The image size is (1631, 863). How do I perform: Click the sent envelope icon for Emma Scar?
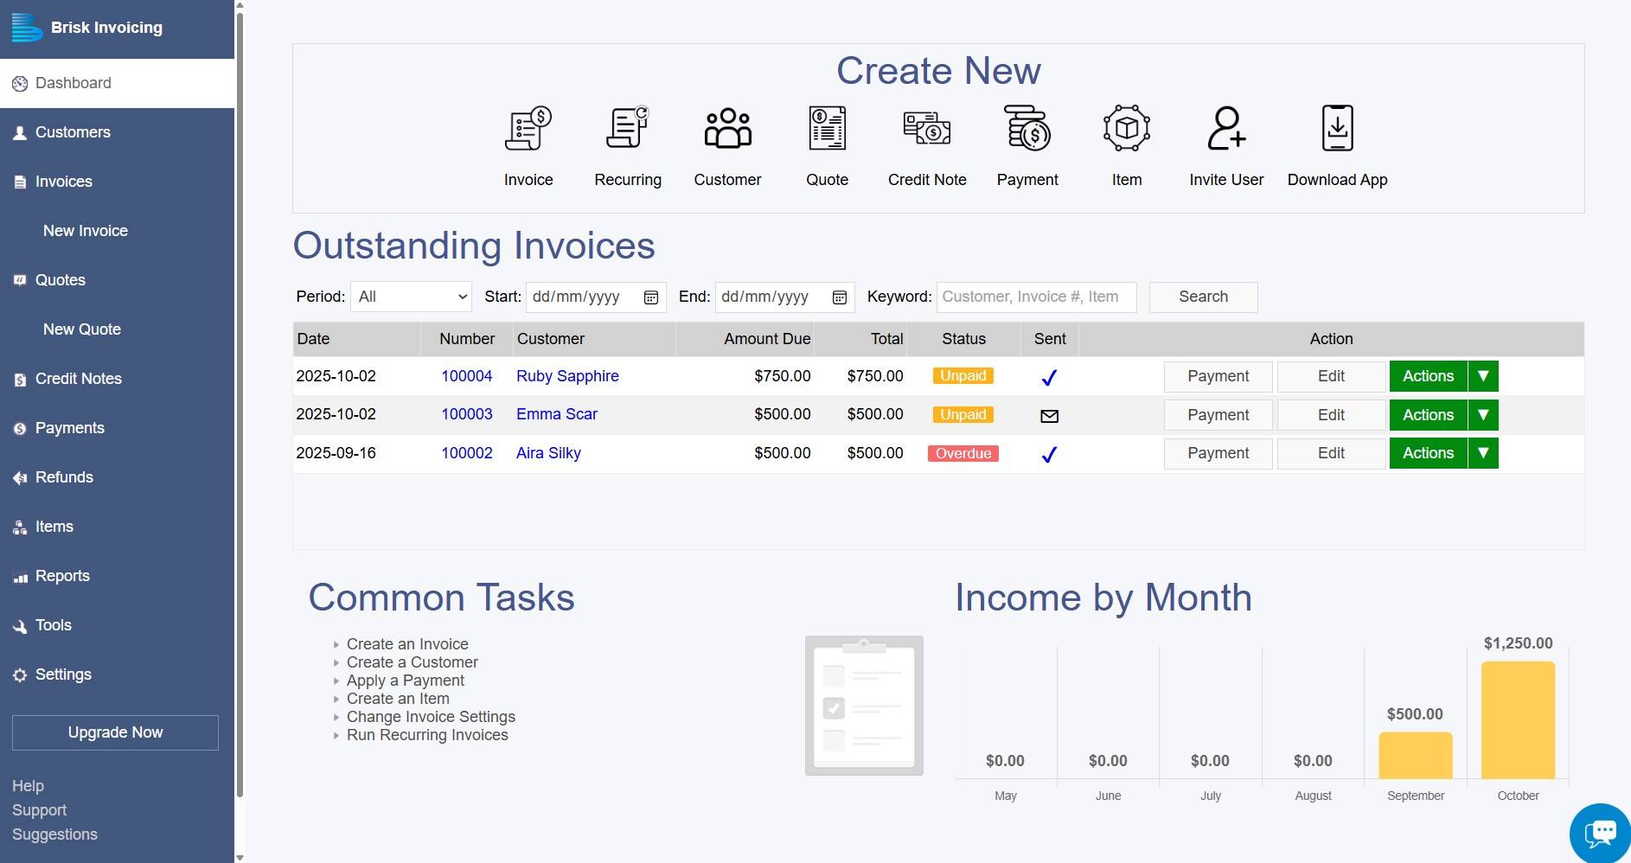click(x=1049, y=416)
